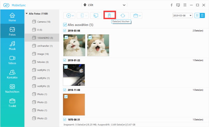Select the Camera (18) album
Viewport: 209px width, 127px height.
(x=42, y=22)
